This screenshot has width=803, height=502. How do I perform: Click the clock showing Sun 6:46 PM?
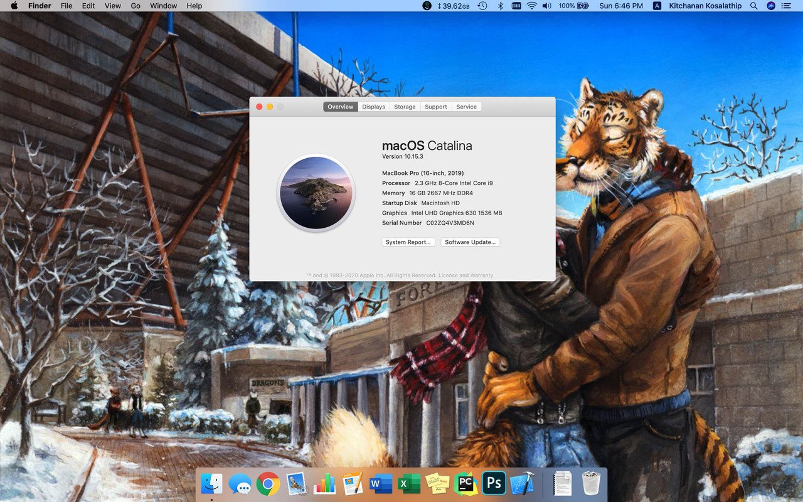621,6
